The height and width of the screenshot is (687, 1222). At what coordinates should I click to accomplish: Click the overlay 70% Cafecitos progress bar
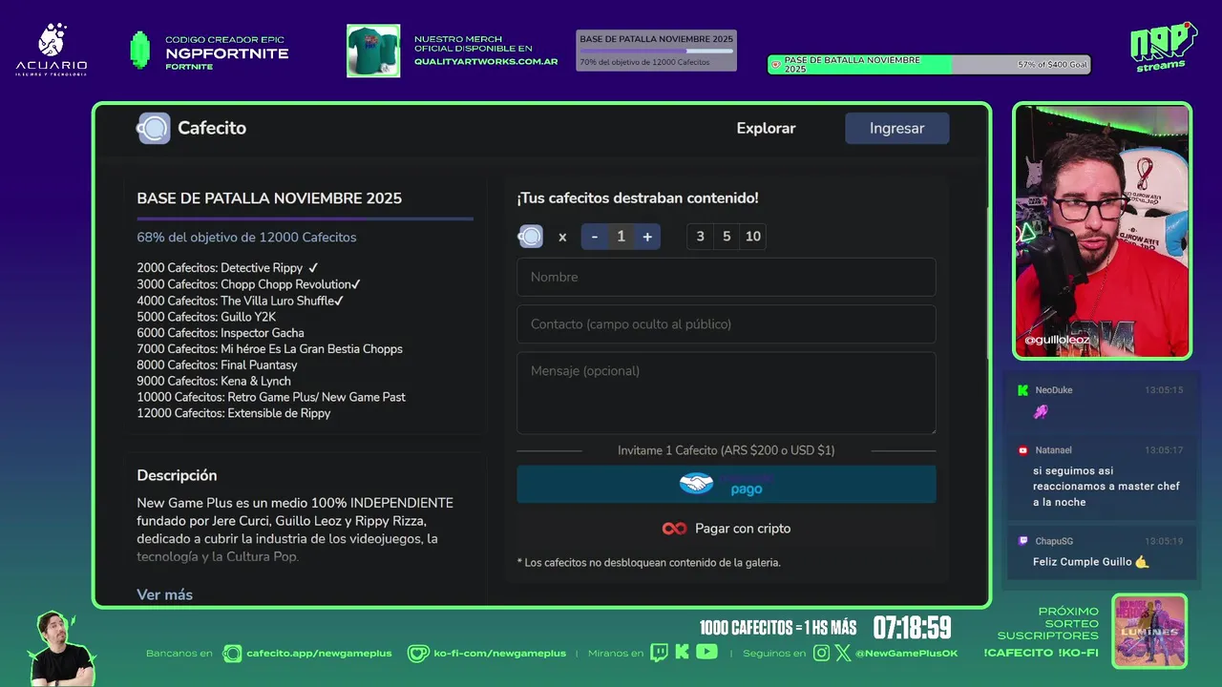click(x=657, y=51)
